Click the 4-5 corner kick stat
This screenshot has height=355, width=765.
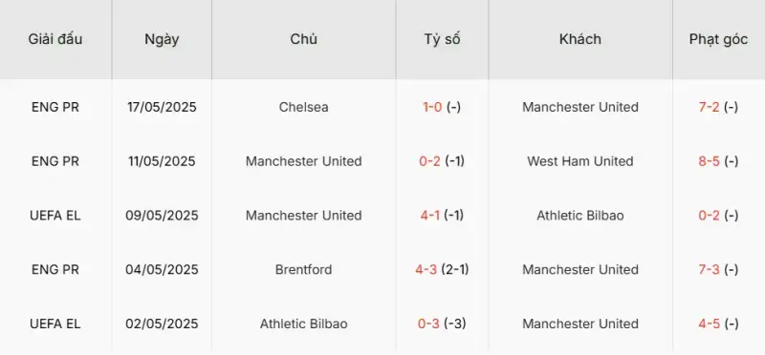pos(709,324)
